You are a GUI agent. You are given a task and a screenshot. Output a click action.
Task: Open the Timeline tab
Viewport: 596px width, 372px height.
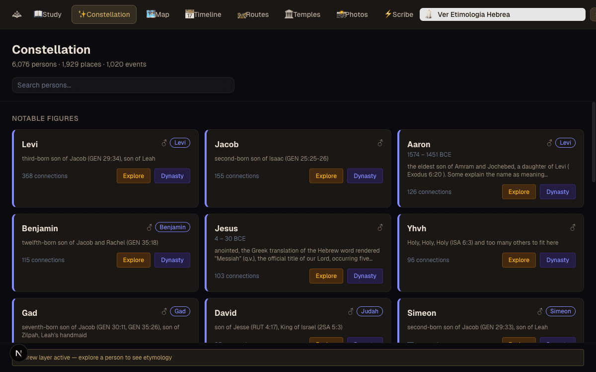point(203,14)
